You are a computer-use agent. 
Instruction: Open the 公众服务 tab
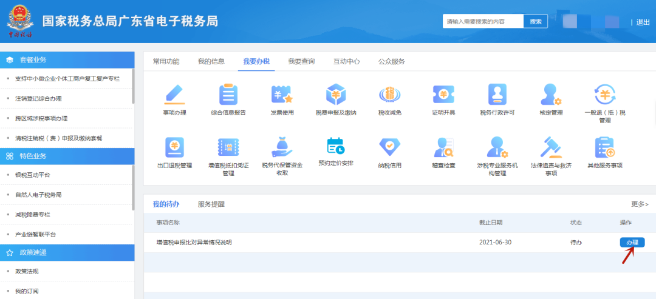click(x=392, y=61)
